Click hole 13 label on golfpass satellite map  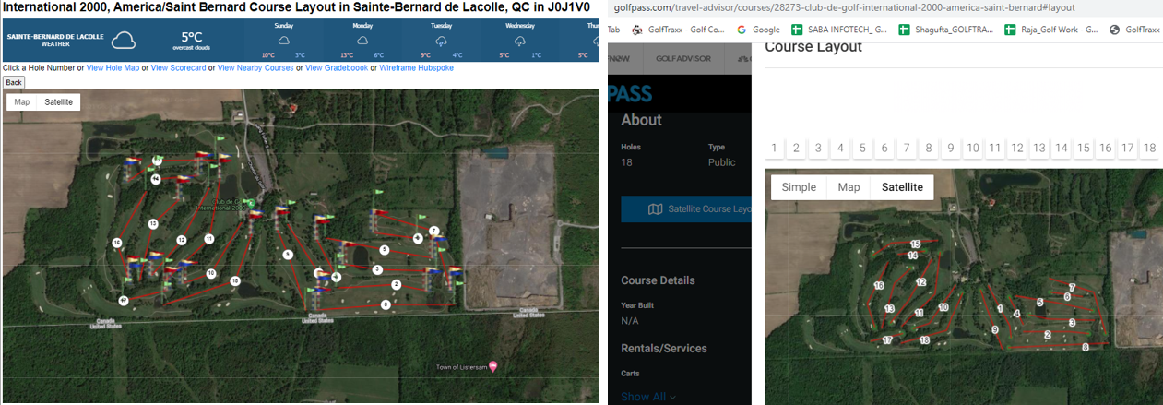[x=890, y=308]
